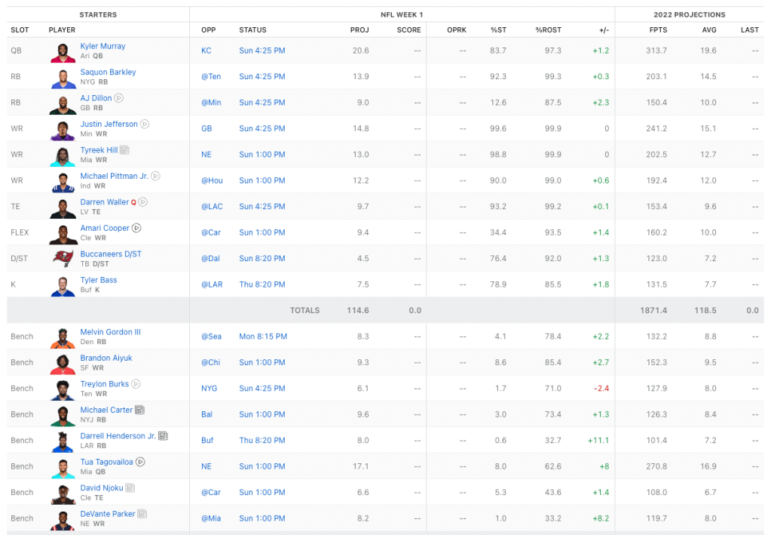Viewport: 771px width, 535px height.
Task: Click Kyler Murray's headshot photo
Action: [63, 51]
